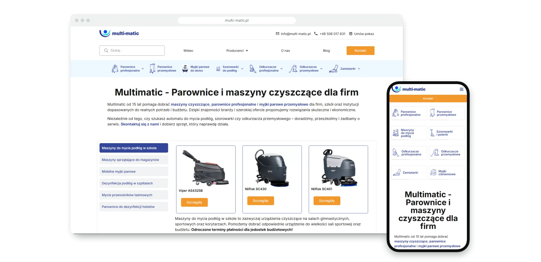The height and width of the screenshot is (262, 541).
Task: Expand chevron next to Odkurzacze profesjonalne
Action: point(281,69)
